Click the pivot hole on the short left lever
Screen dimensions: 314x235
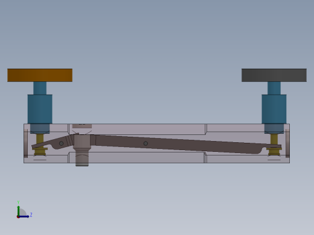coord(62,143)
